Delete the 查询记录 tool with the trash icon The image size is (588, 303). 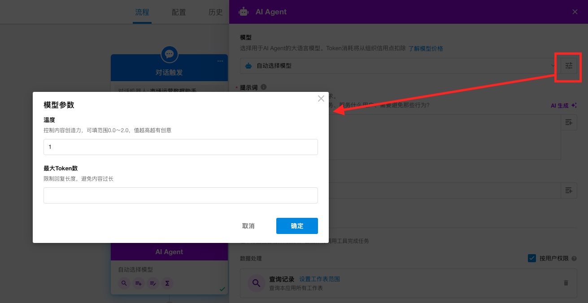(x=566, y=283)
